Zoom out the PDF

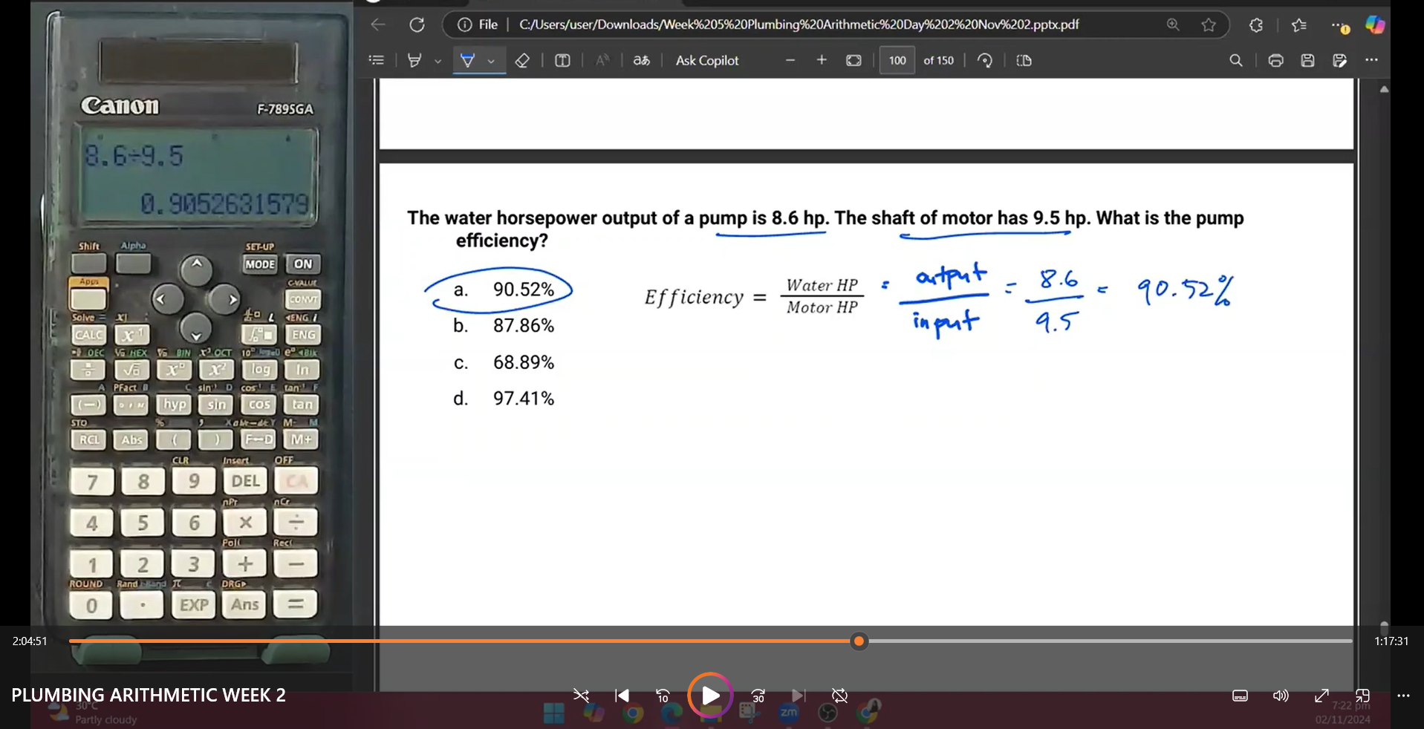790,60
